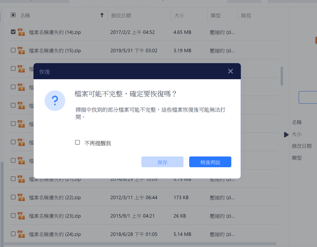Viewport: 317px width, 247px height.
Task: Toggle the select-all checkbox in header
Action: 13,15
